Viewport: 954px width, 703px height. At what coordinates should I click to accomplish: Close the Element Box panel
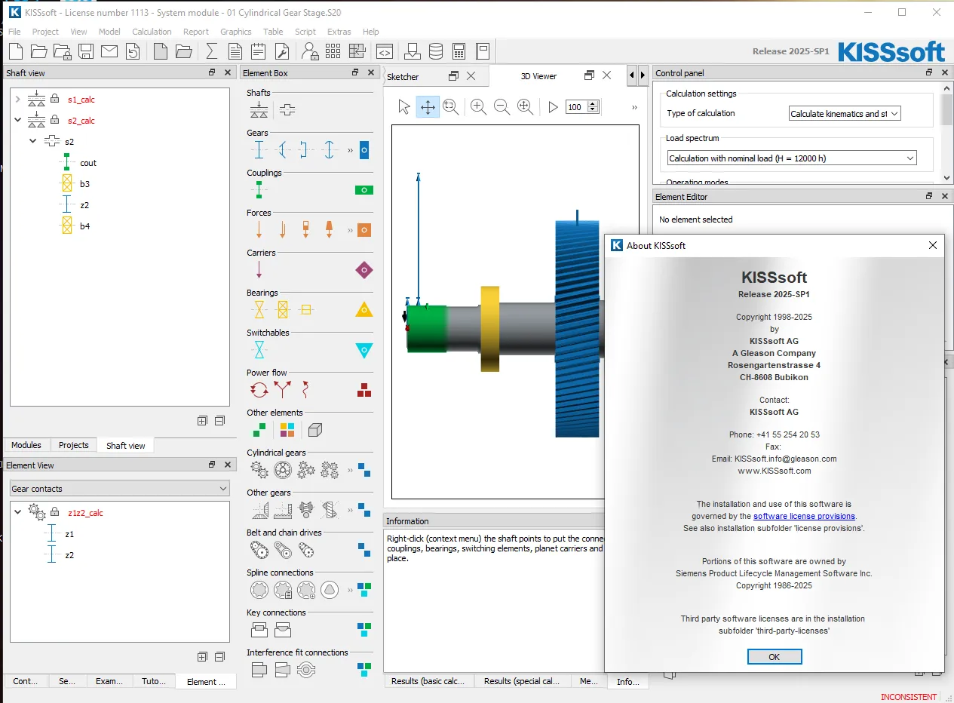click(371, 72)
